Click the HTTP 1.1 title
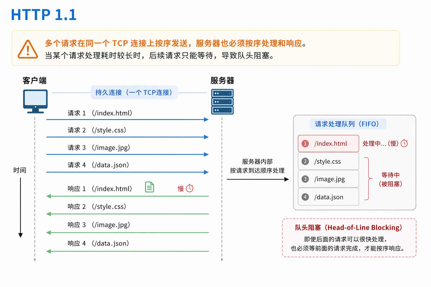431x287 pixels. (x=44, y=15)
